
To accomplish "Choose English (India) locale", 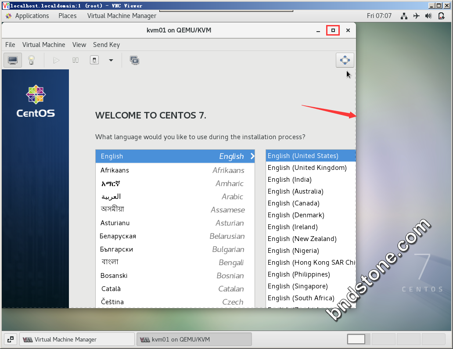I will click(x=311, y=180).
